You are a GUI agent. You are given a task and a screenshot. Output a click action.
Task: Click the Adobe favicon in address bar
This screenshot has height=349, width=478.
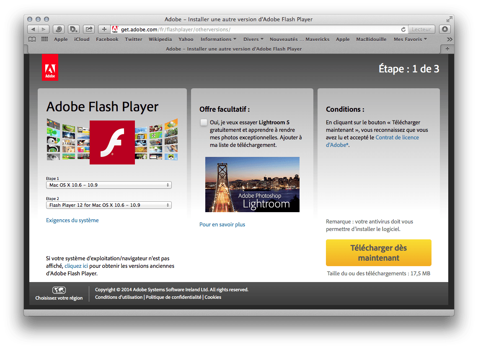point(115,29)
